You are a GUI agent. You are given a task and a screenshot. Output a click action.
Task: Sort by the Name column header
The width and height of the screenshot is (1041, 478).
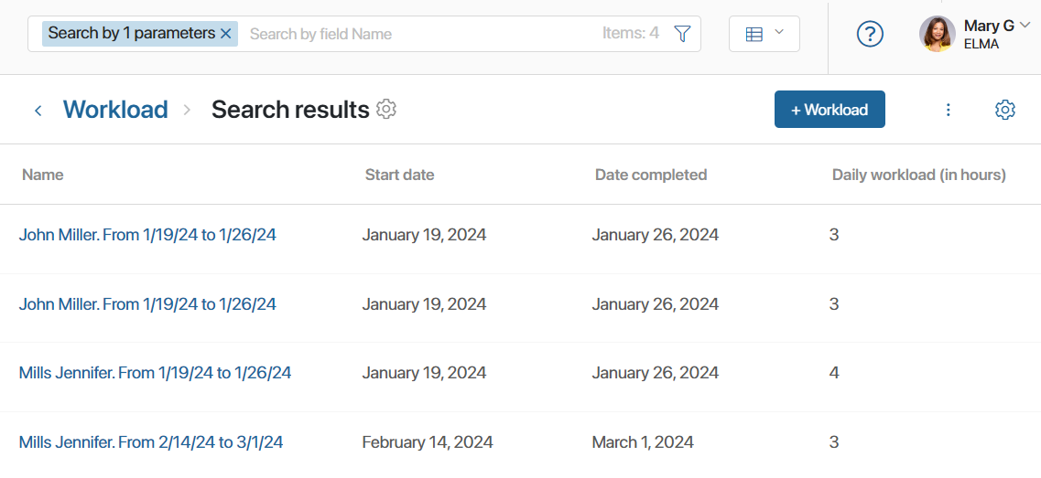[42, 175]
